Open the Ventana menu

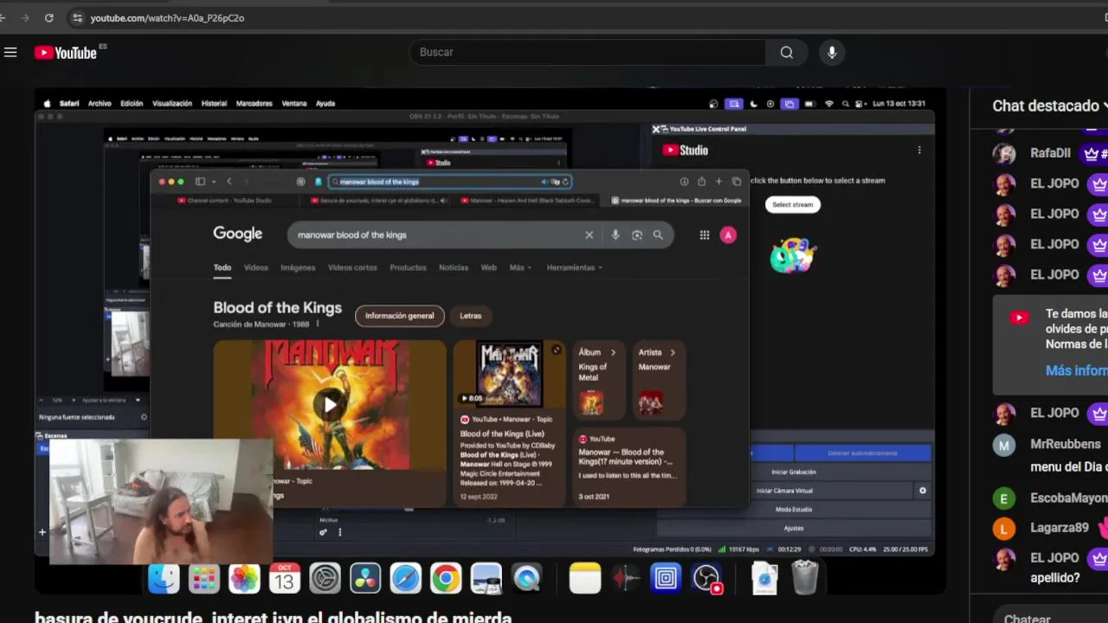click(294, 103)
